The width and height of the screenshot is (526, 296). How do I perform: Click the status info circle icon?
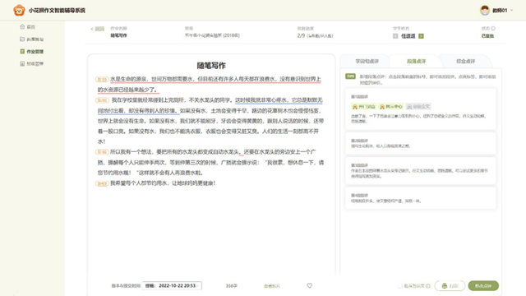tap(493, 29)
